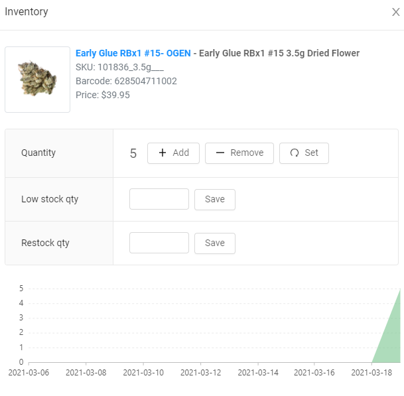Click the plus icon in the Add button
This screenshot has height=396, width=404.
click(x=163, y=153)
